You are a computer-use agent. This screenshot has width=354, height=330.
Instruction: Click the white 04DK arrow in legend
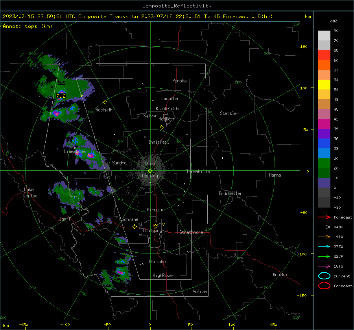(324, 227)
